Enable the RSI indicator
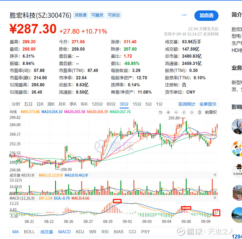This screenshot has height=239, width=242. point(105,232)
